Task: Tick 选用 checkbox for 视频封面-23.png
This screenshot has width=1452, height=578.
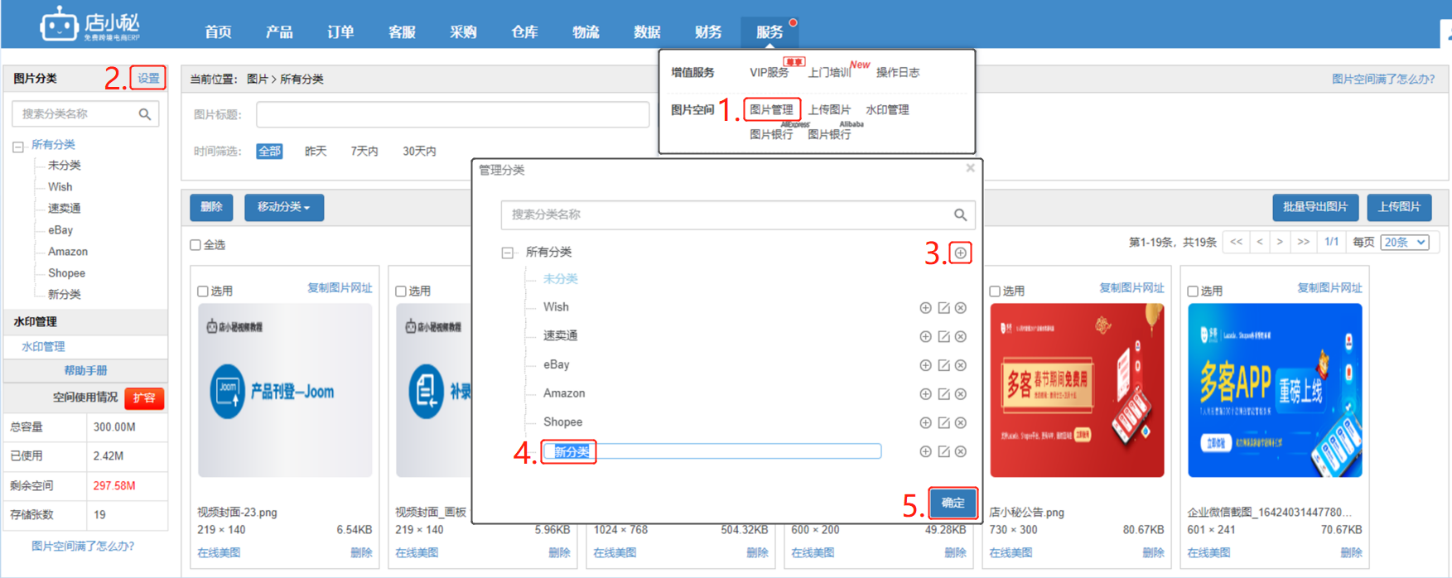Action: [x=203, y=291]
